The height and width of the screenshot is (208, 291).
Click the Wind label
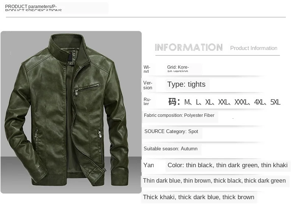(147, 69)
